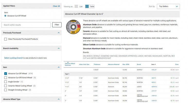The image size is (188, 103).
Task: Open the Select a pickup branch link
Action: [x=13, y=58]
